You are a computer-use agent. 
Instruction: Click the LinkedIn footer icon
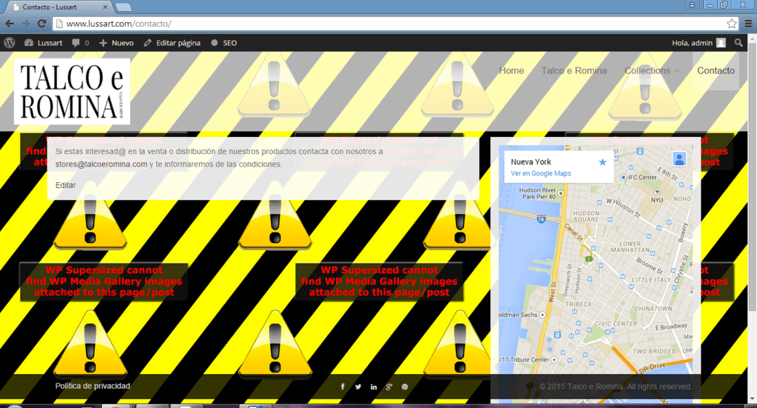[x=374, y=387]
